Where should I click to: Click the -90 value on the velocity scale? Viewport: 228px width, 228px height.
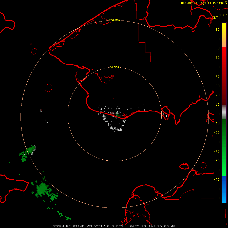click(217, 198)
